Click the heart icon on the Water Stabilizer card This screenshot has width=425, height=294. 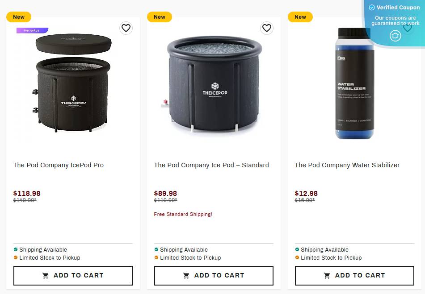tap(408, 28)
